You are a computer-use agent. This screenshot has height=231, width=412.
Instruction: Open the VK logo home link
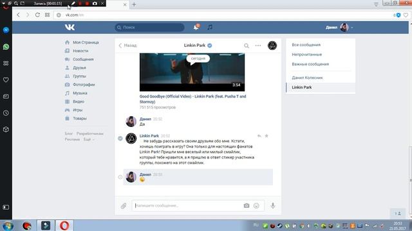click(x=70, y=27)
